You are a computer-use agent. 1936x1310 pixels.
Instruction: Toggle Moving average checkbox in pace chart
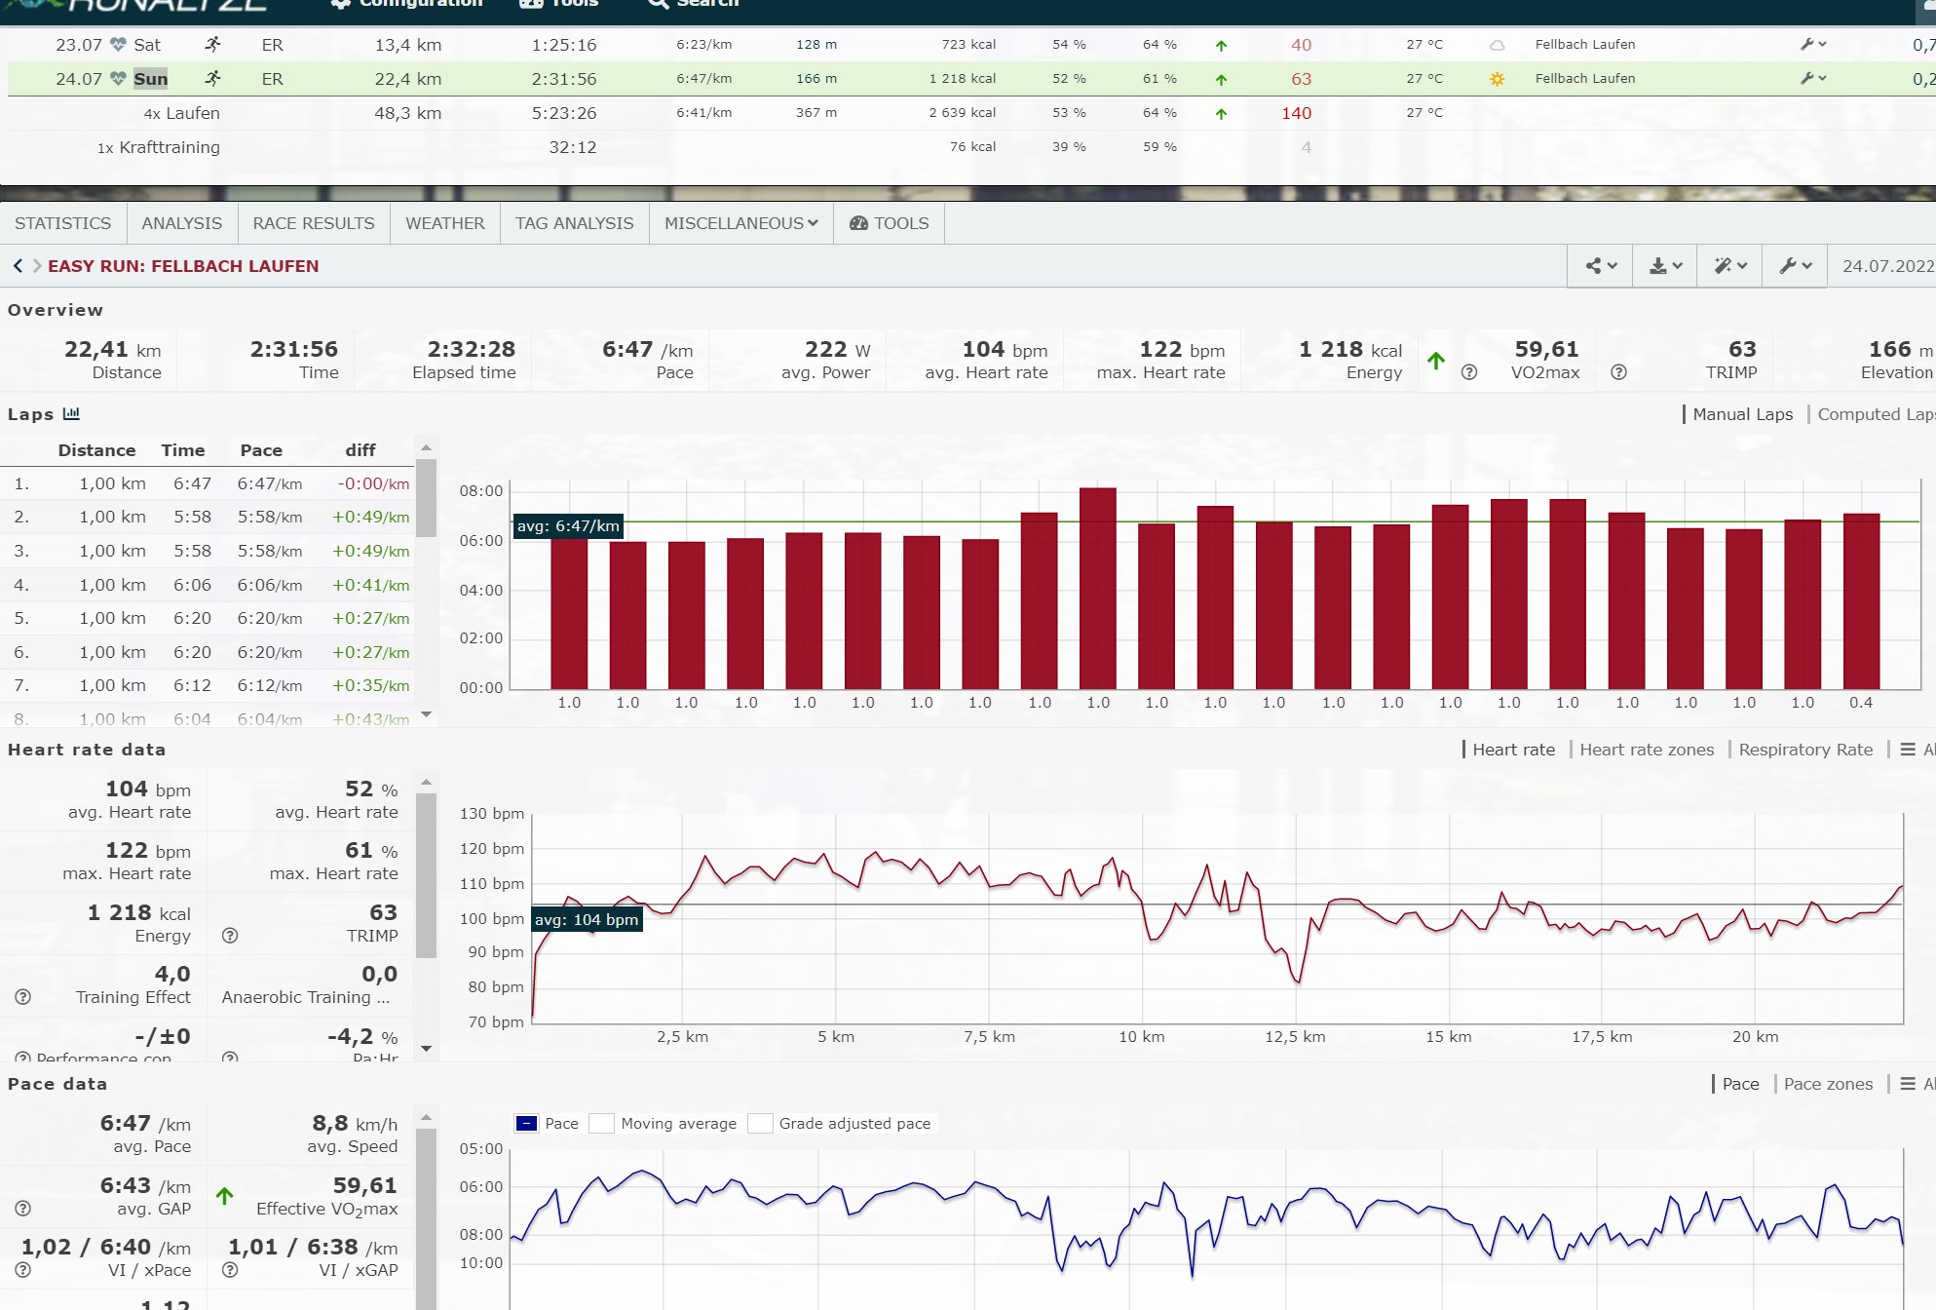point(602,1124)
